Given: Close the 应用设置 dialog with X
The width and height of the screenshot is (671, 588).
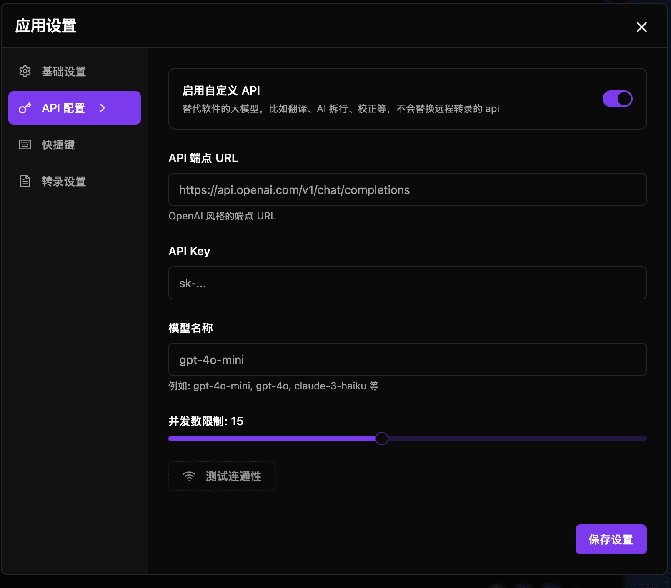Looking at the screenshot, I should [x=641, y=27].
